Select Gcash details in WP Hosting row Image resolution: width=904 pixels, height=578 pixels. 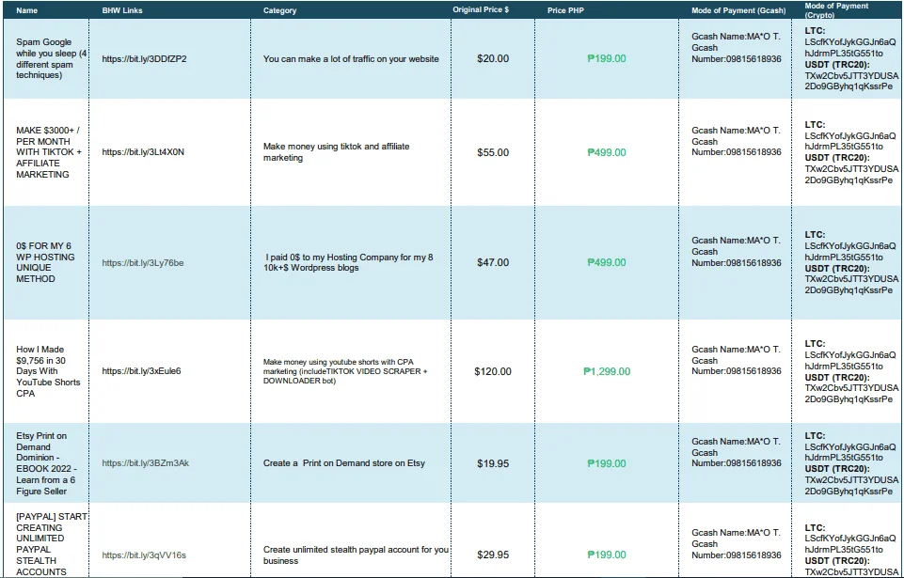point(737,252)
